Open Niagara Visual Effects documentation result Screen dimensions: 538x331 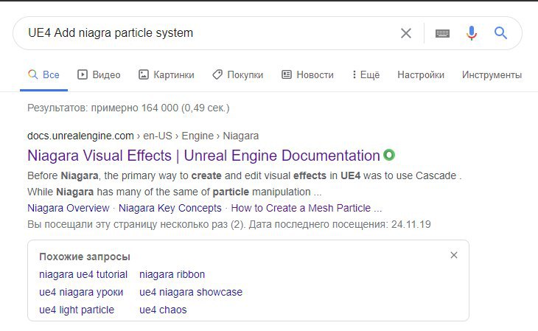(x=203, y=156)
